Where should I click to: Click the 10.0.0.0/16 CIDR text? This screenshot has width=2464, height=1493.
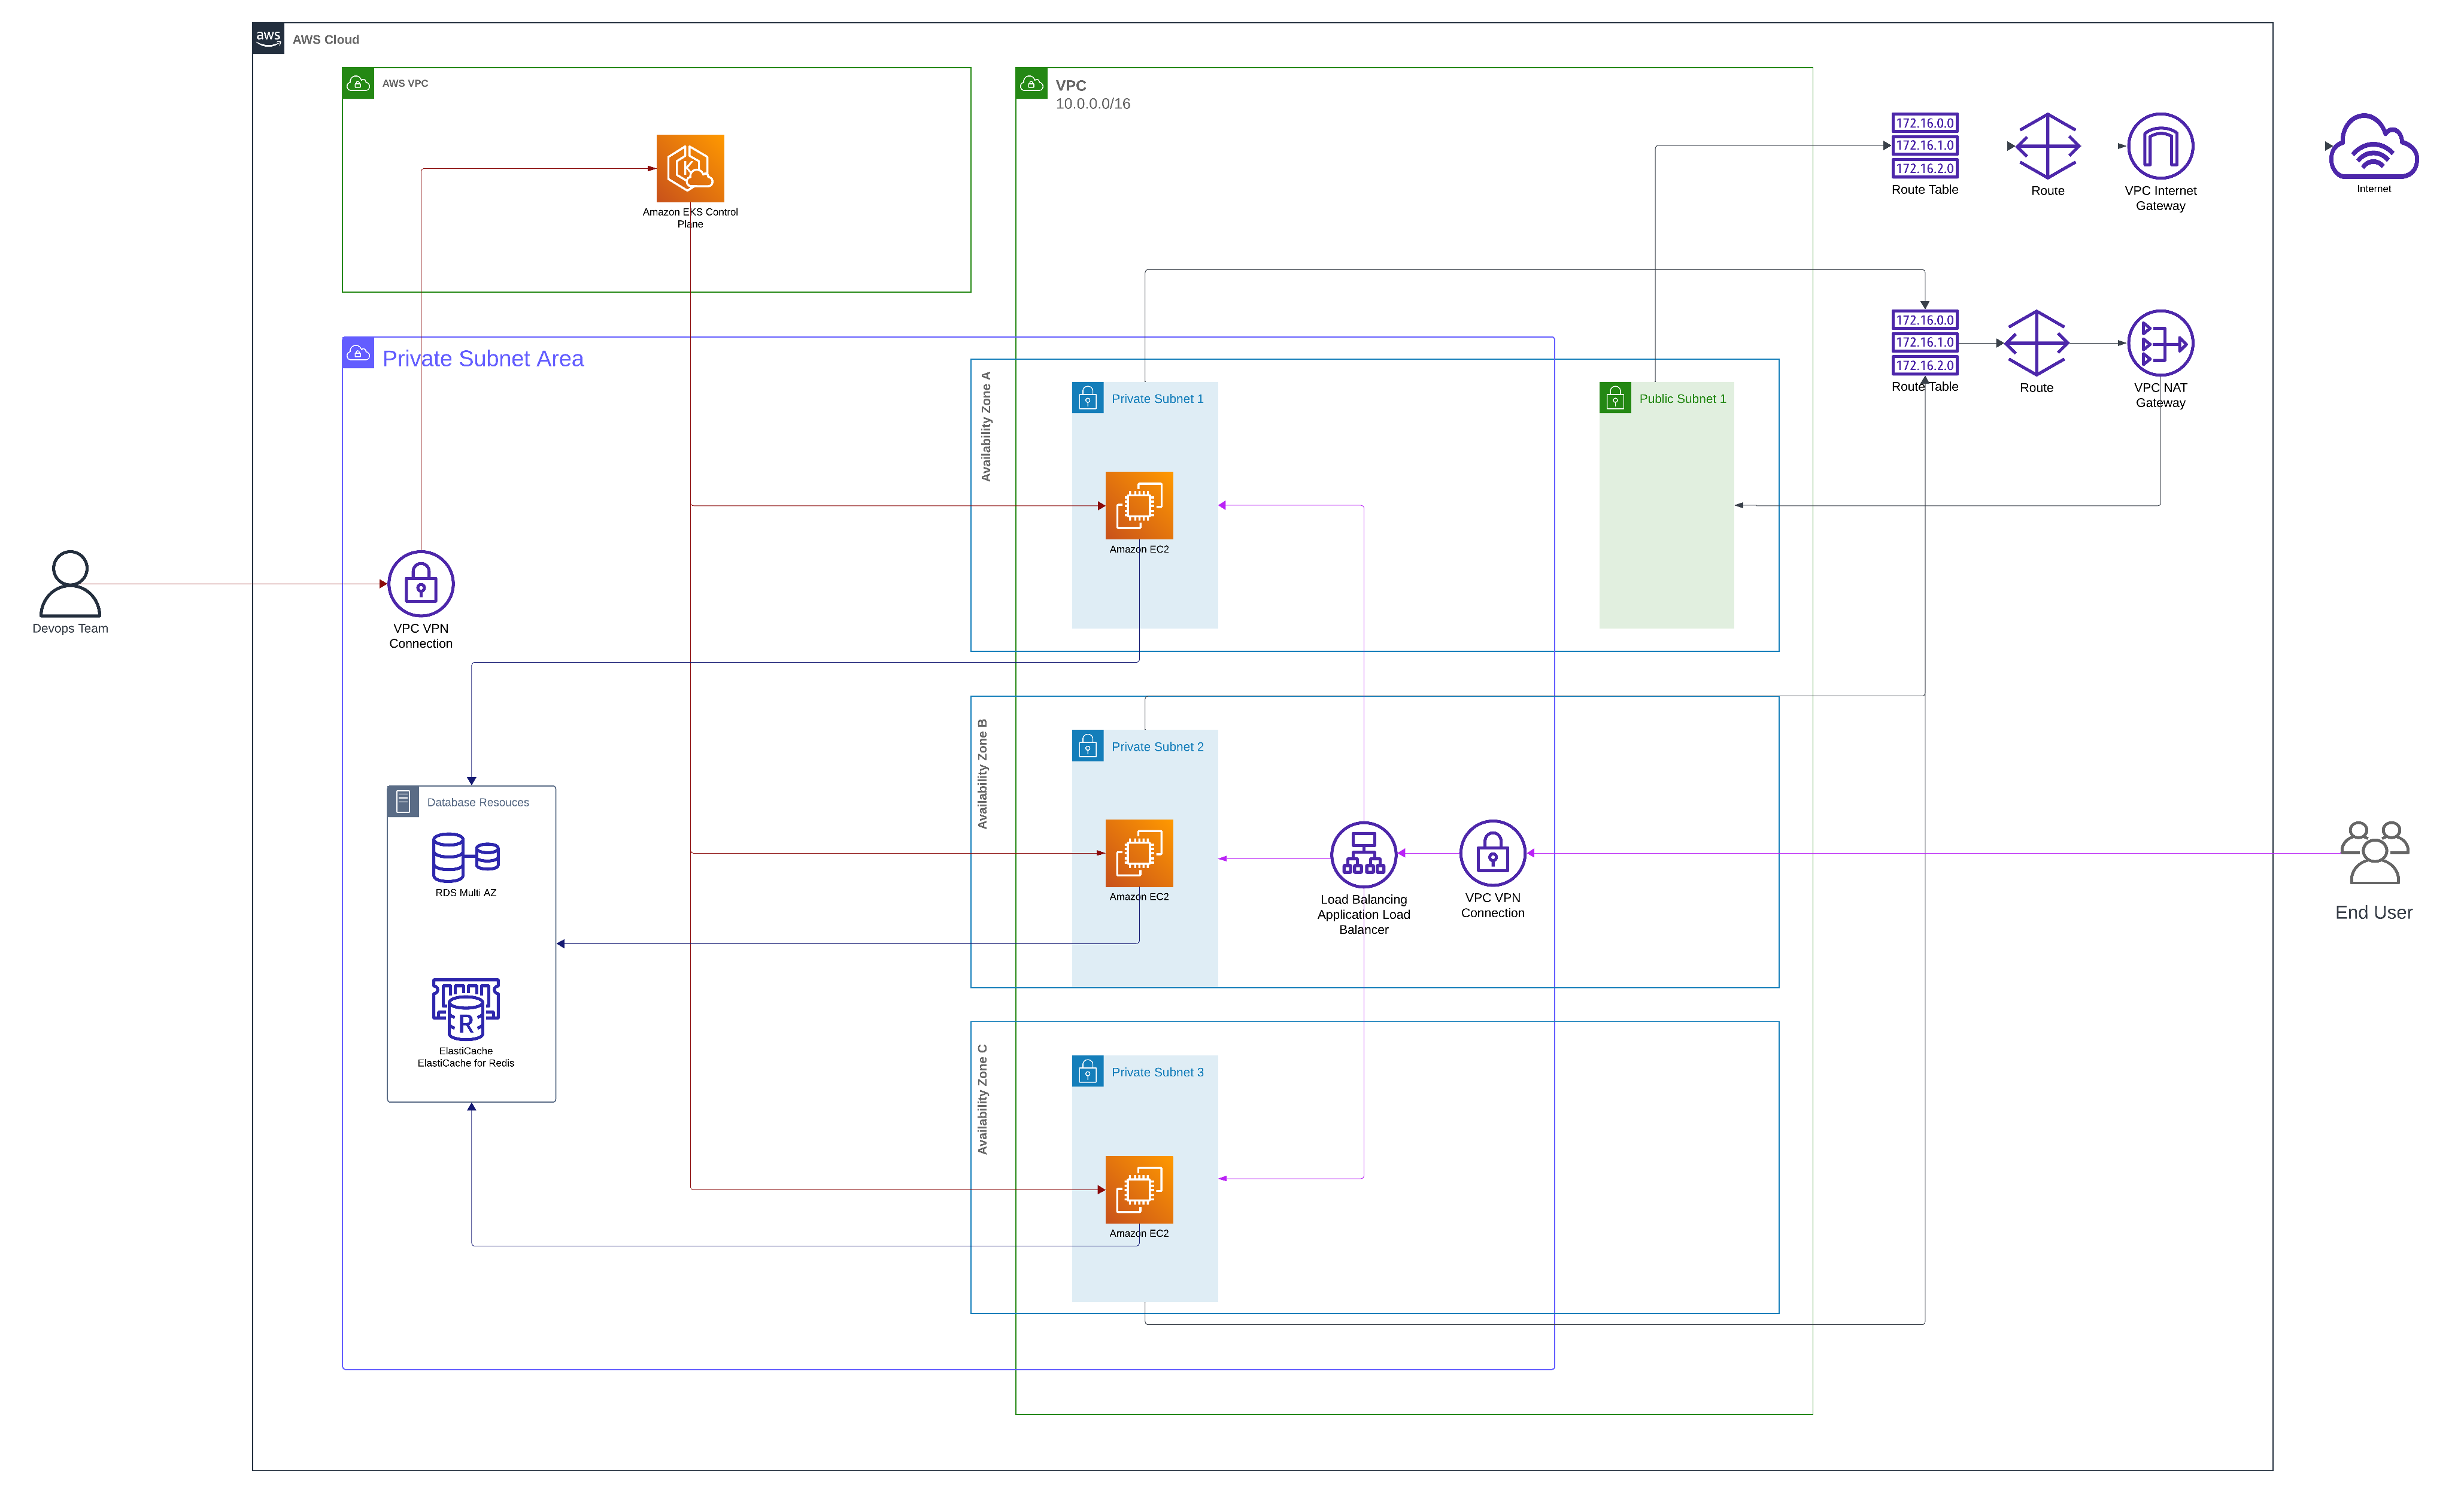1093,104
